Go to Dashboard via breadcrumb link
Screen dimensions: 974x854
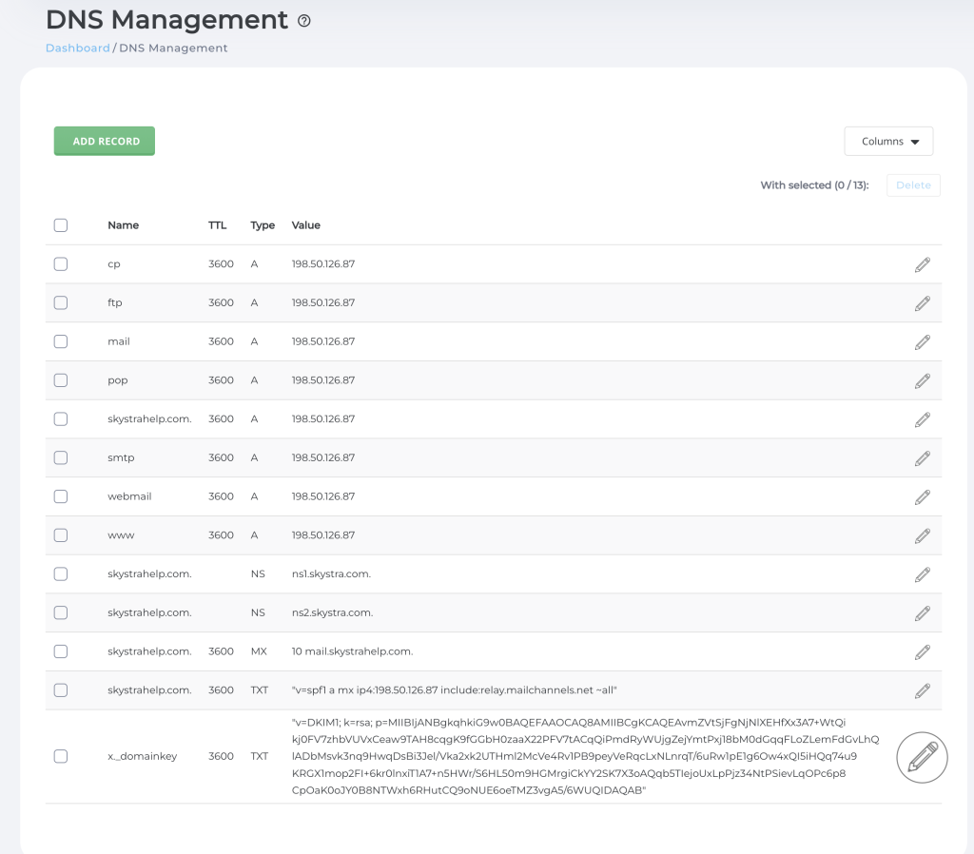[78, 49]
